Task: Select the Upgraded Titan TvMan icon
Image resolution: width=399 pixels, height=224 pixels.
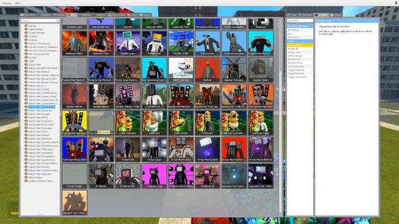Action: (x=261, y=175)
